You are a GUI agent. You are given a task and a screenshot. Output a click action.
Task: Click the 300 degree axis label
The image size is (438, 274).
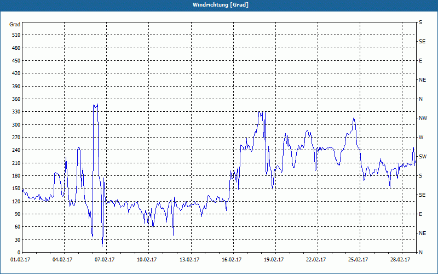pos(16,125)
